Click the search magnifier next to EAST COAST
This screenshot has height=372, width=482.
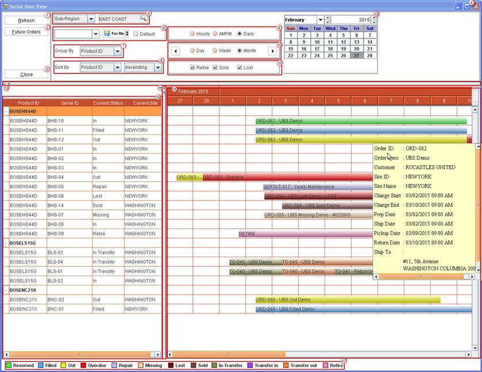coord(143,18)
